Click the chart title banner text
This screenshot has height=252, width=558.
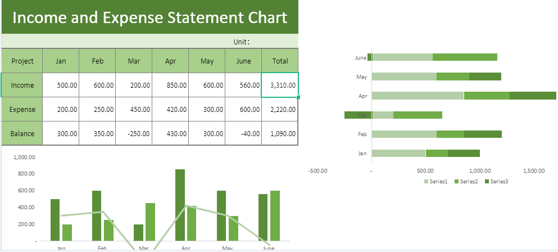pos(149,17)
